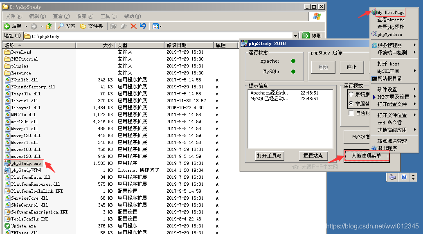Click the red delete X icon in toolbar

(x=133, y=26)
